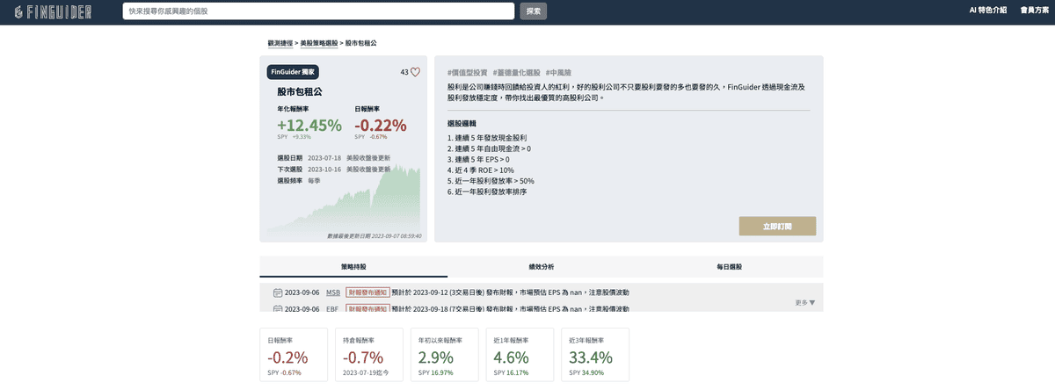The width and height of the screenshot is (1055, 390).
Task: Click rule 5 近一年股利發放率 > 50%
Action: click(491, 181)
